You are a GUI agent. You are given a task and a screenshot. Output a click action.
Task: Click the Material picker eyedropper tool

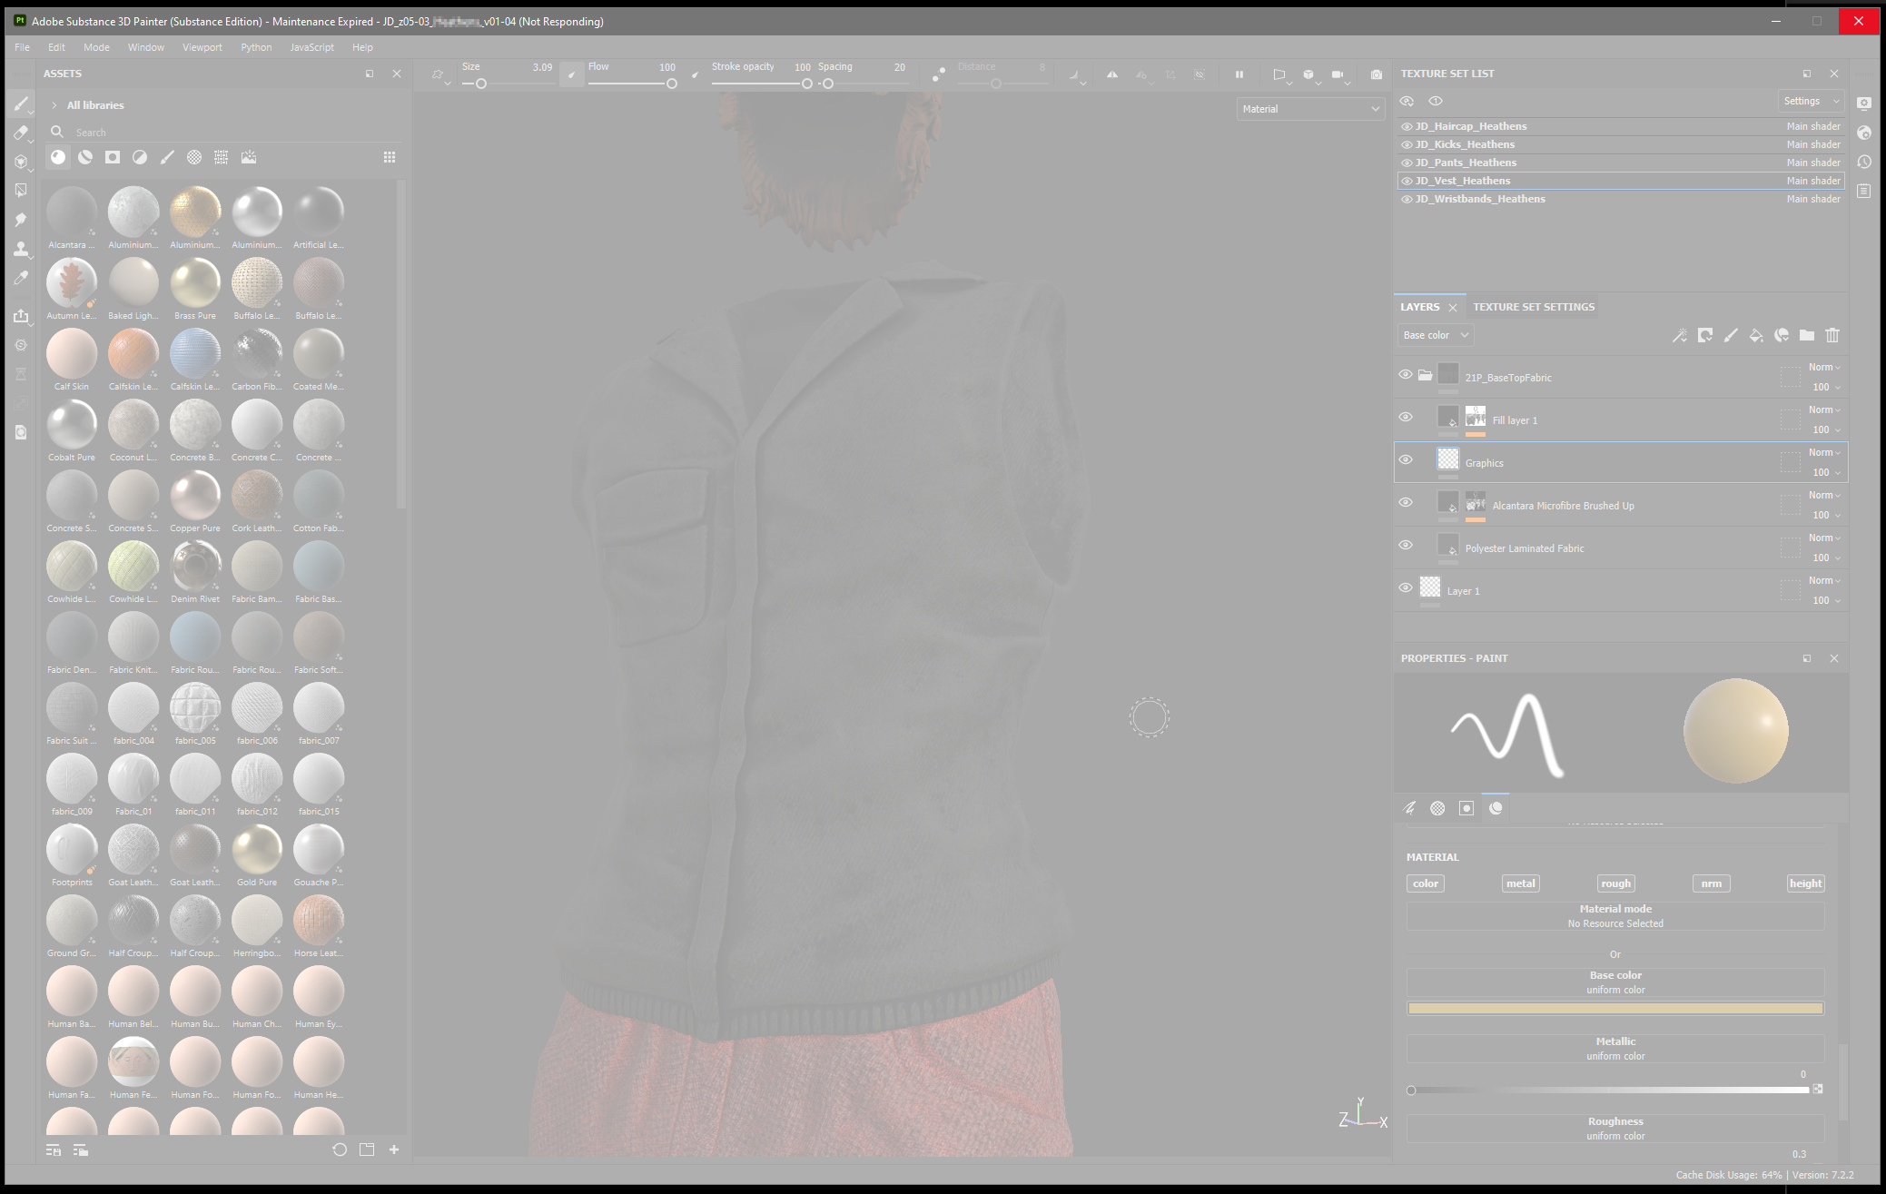[x=21, y=278]
